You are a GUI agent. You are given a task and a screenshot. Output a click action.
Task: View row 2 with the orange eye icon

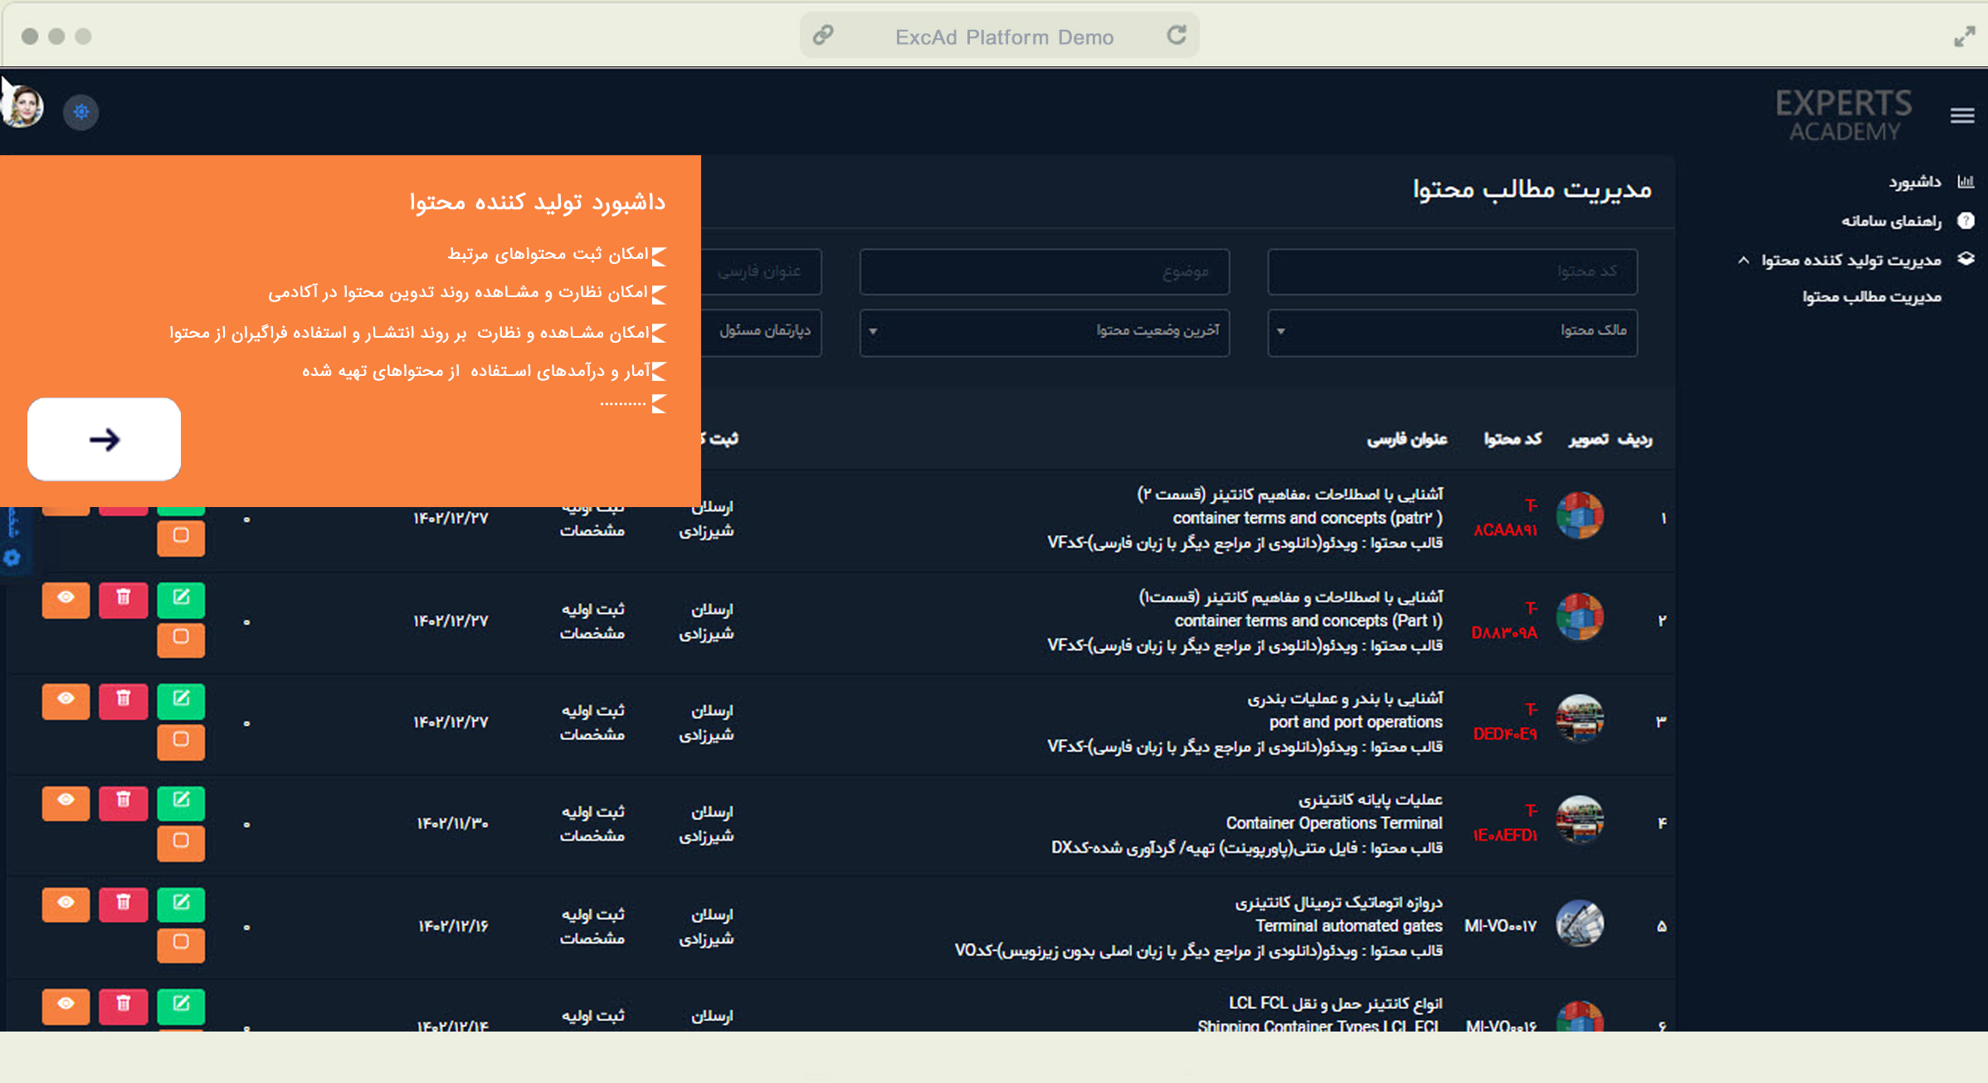[66, 598]
